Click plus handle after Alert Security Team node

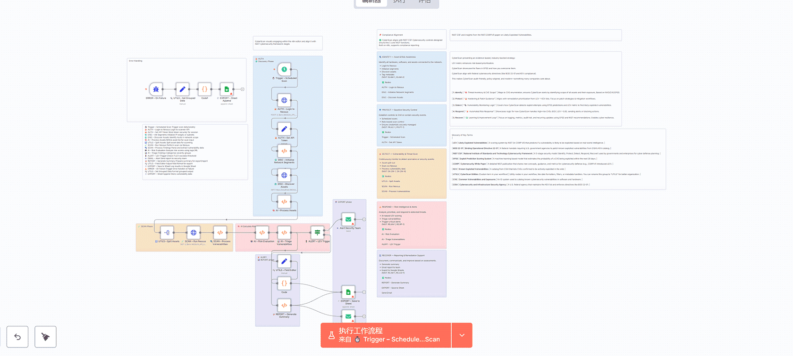364,219
